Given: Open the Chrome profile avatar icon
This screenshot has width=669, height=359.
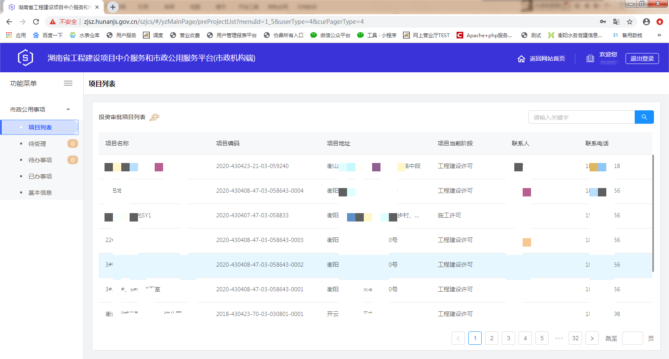Looking at the screenshot, I should tap(646, 22).
